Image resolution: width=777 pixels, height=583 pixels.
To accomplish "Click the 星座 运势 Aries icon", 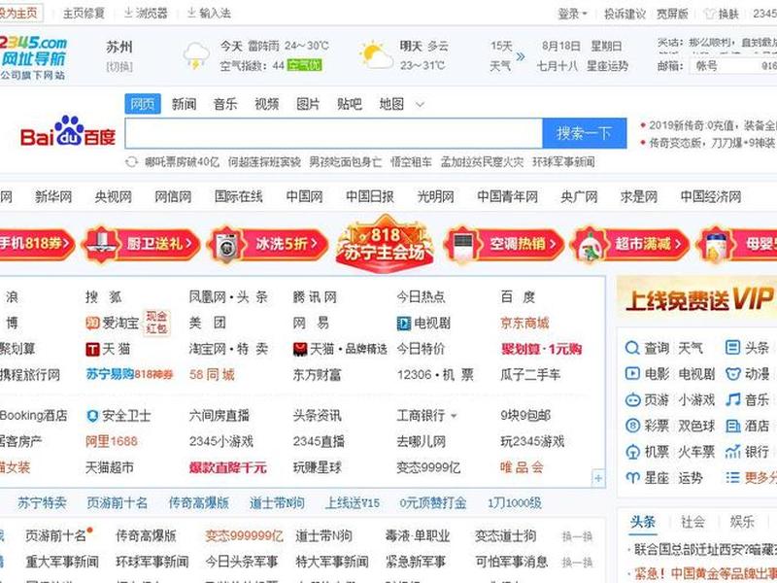I will (632, 478).
